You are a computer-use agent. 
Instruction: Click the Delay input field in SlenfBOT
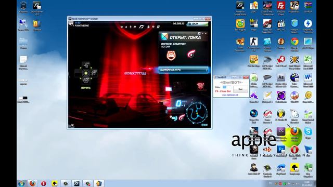point(227,87)
